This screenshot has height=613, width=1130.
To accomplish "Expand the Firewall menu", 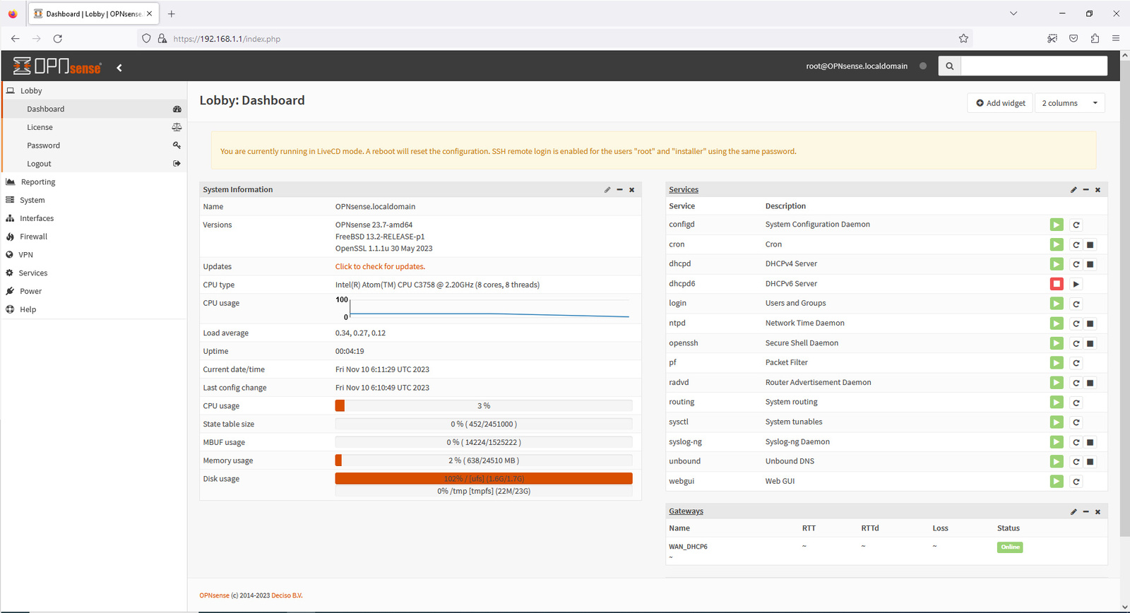I will [94, 237].
